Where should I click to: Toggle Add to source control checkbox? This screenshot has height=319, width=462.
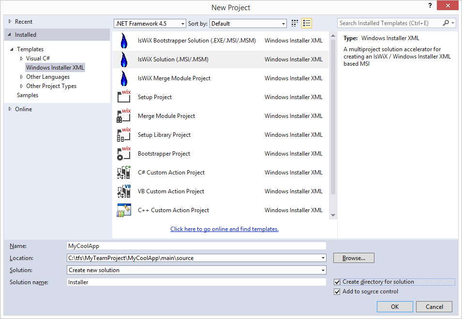(x=337, y=291)
